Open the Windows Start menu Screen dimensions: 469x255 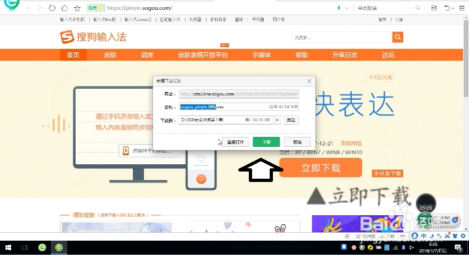pos(8,248)
